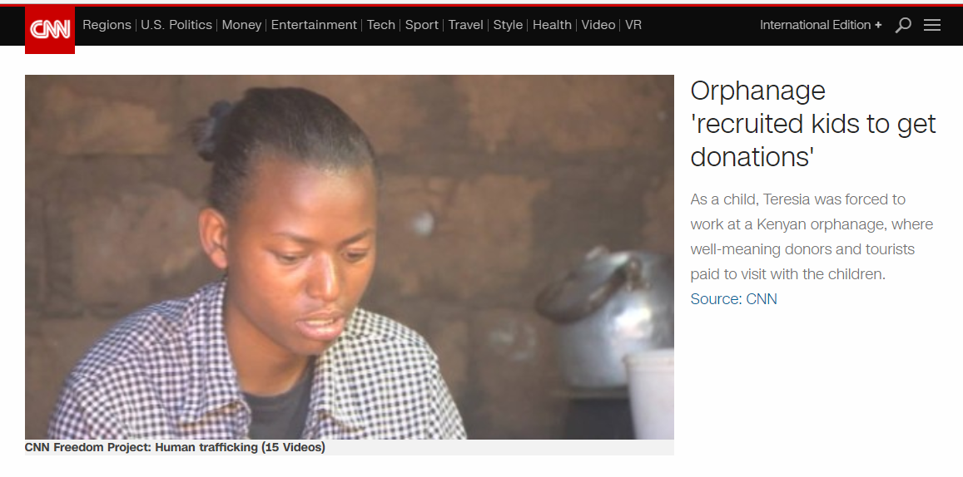Screen dimensions: 963x477
Task: Open CNN Freedom Project Human trafficking videos
Action: tap(175, 448)
